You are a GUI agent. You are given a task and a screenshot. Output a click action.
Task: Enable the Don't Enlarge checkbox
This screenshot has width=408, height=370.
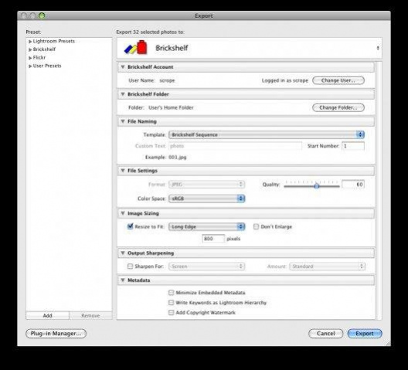pyautogui.click(x=256, y=226)
